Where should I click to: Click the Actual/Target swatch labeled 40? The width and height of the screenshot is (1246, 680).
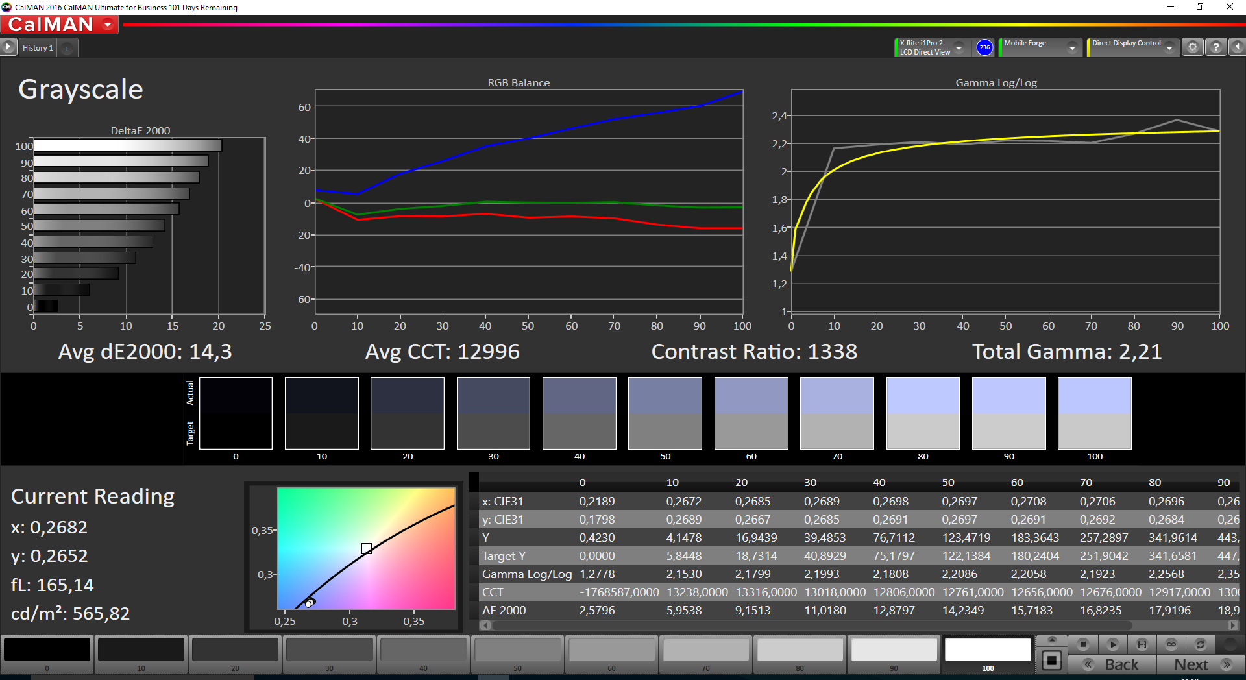pyautogui.click(x=580, y=413)
